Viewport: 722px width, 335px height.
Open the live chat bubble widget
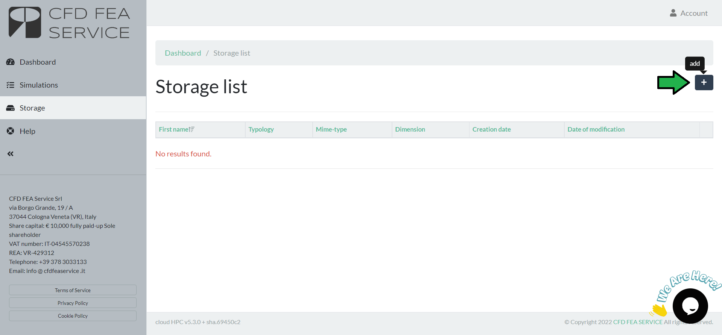point(690,306)
